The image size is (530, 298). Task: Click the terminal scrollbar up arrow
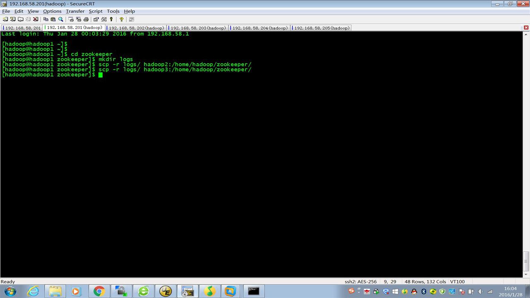pyautogui.click(x=526, y=34)
